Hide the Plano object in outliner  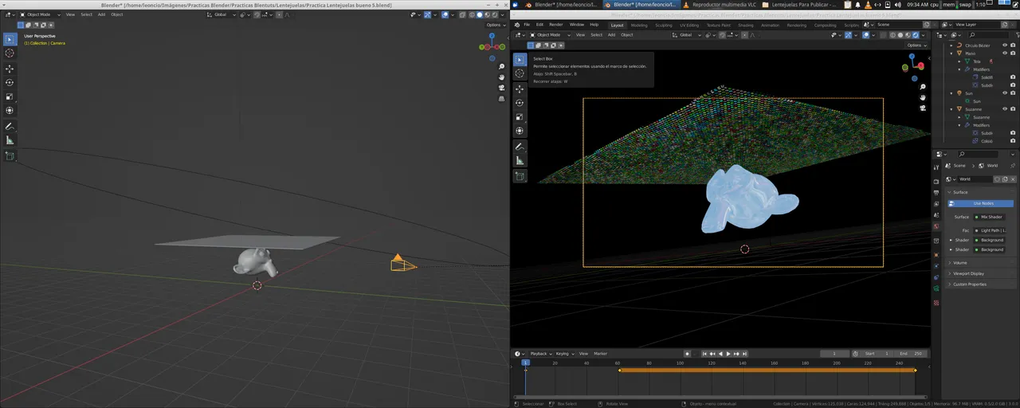tap(1004, 53)
